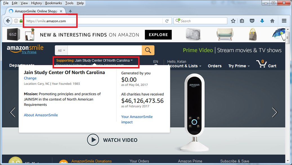Image resolution: width=292 pixels, height=165 pixels.
Task: Focus the Amazon product search field
Action: pyautogui.click(x=105, y=50)
